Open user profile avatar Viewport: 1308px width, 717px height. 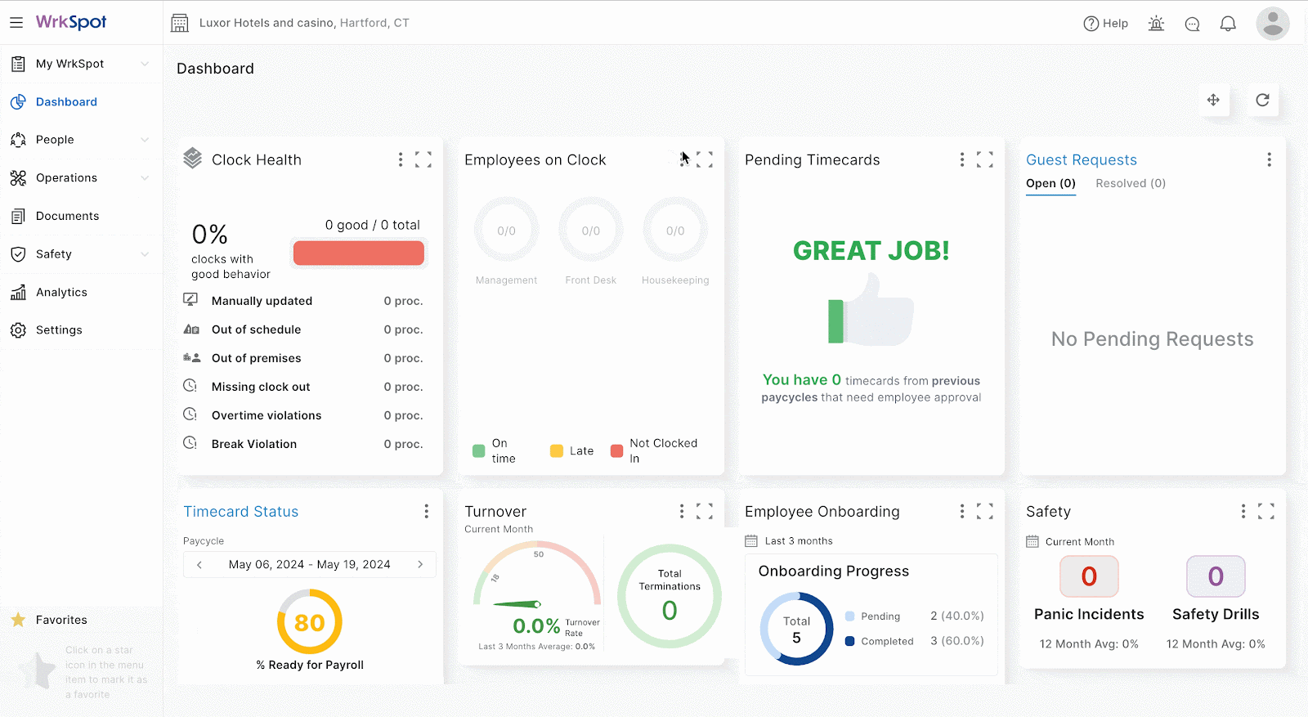1272,24
